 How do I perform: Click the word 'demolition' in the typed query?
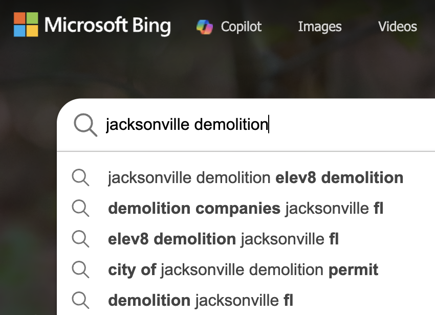click(x=231, y=124)
